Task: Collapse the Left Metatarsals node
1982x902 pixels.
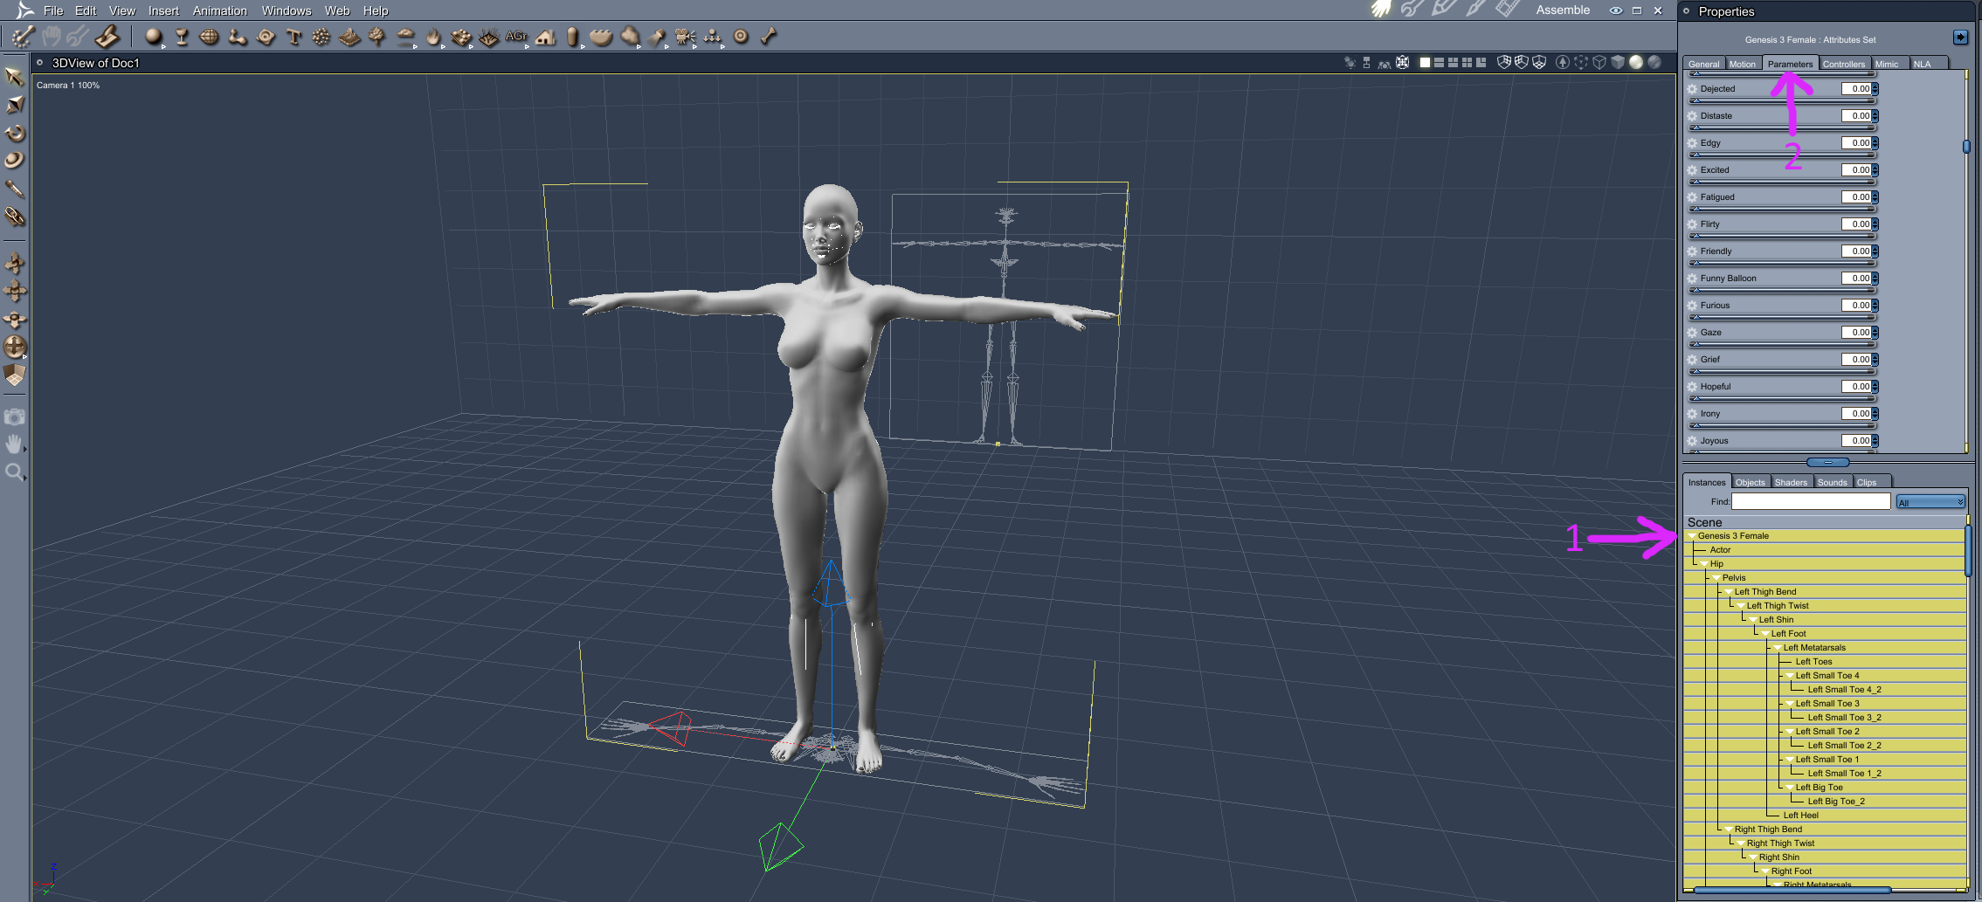Action: (x=1778, y=648)
